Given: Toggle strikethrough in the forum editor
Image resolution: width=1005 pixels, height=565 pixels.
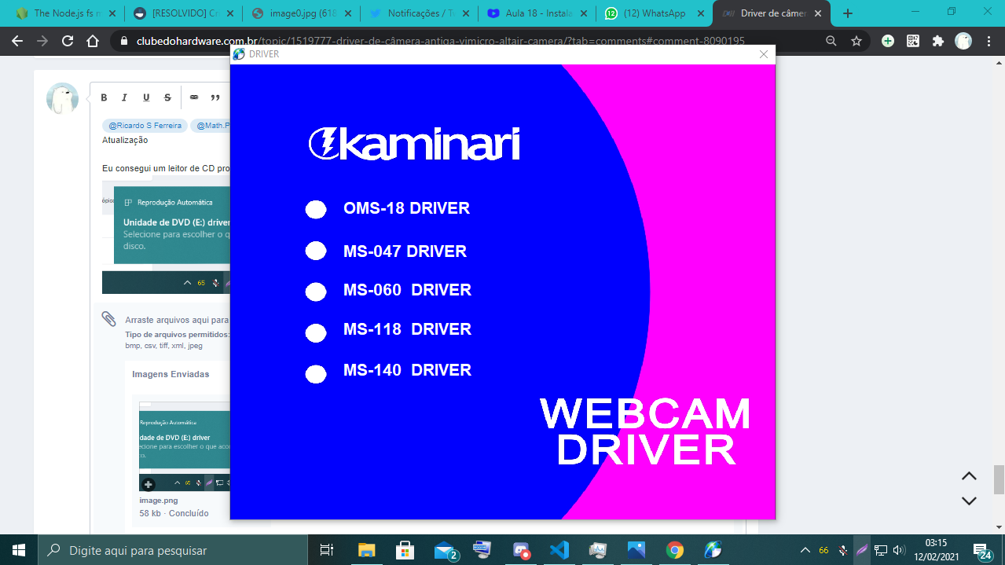Looking at the screenshot, I should (167, 97).
